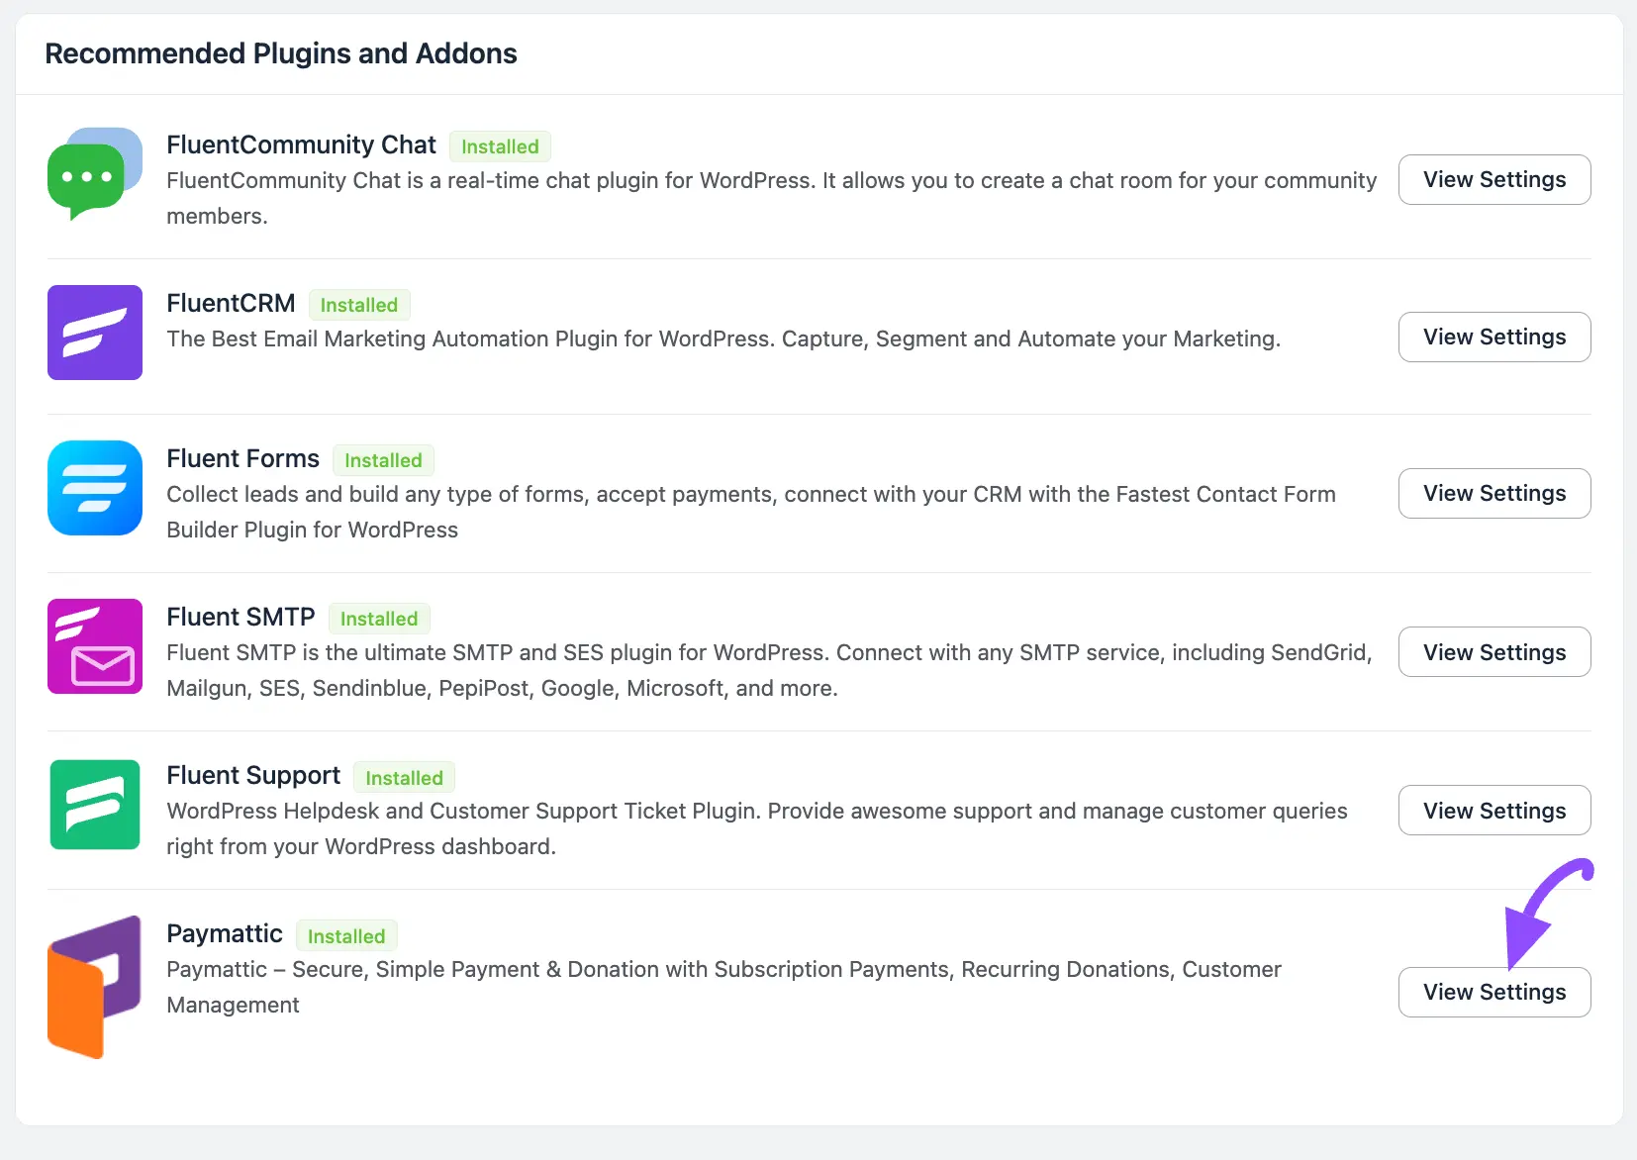Image resolution: width=1637 pixels, height=1160 pixels.
Task: Click the FluentCRM plugin title
Action: (x=231, y=303)
